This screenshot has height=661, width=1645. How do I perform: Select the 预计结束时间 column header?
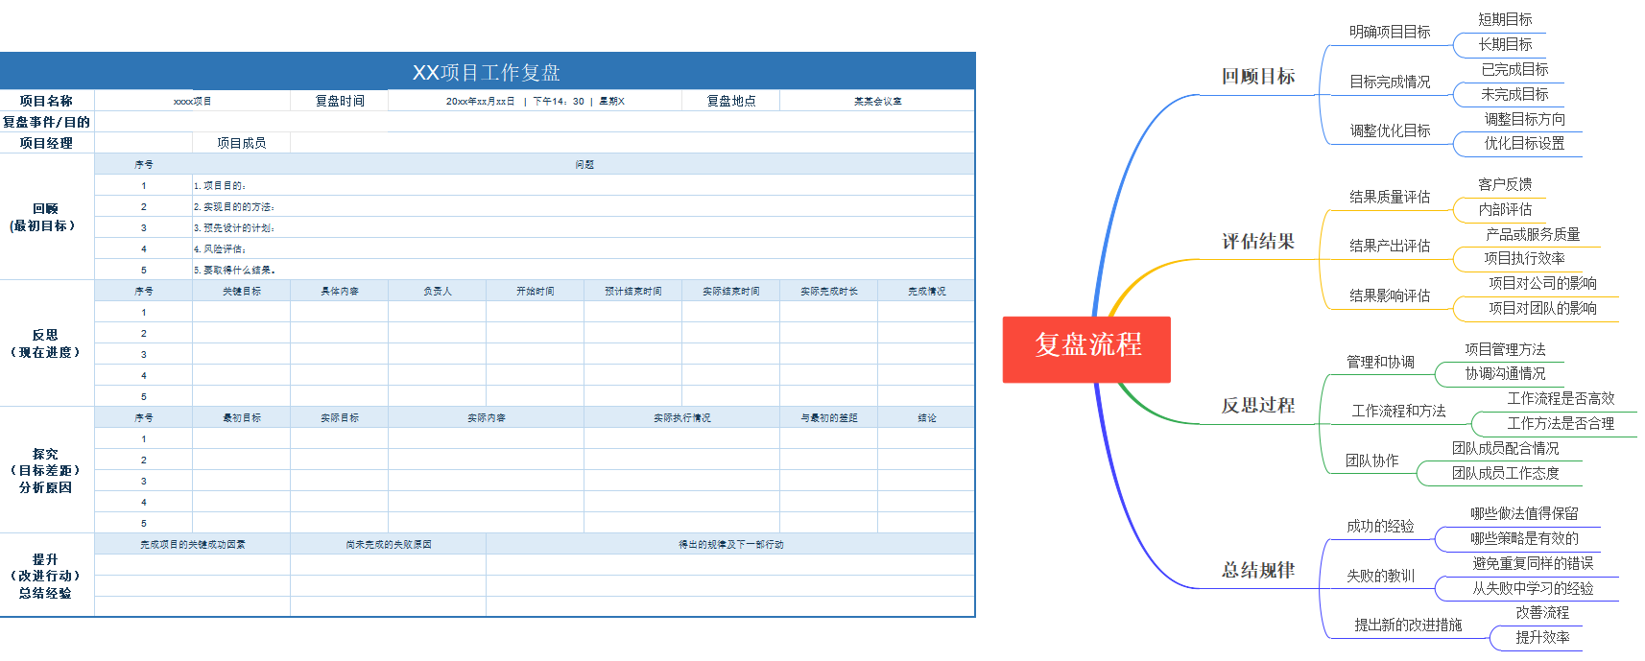click(x=632, y=291)
